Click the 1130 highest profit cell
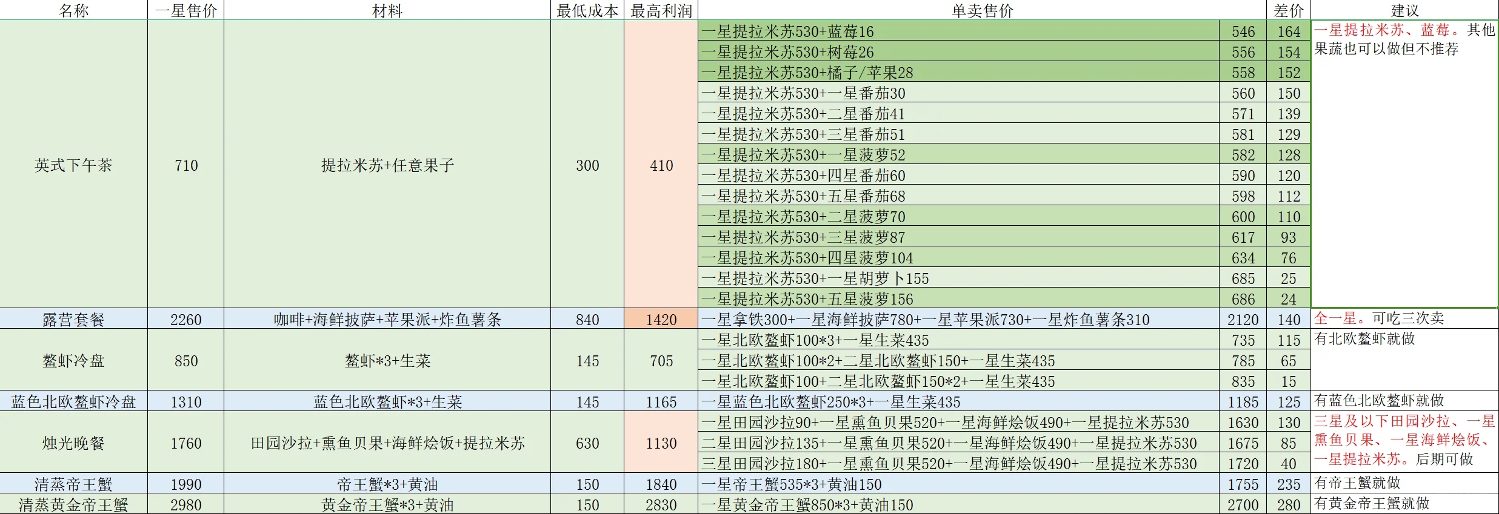 pos(661,443)
